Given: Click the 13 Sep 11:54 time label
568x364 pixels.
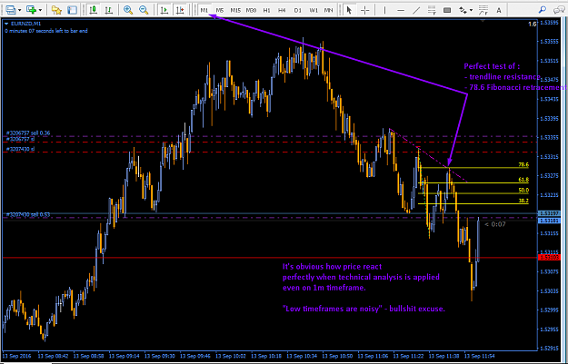Looking at the screenshot, I should coord(480,356).
